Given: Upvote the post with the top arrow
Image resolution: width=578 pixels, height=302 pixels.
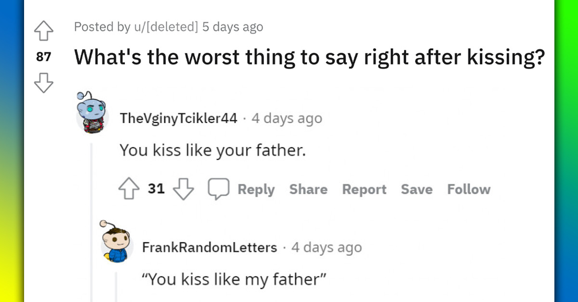Looking at the screenshot, I should coord(44,30).
